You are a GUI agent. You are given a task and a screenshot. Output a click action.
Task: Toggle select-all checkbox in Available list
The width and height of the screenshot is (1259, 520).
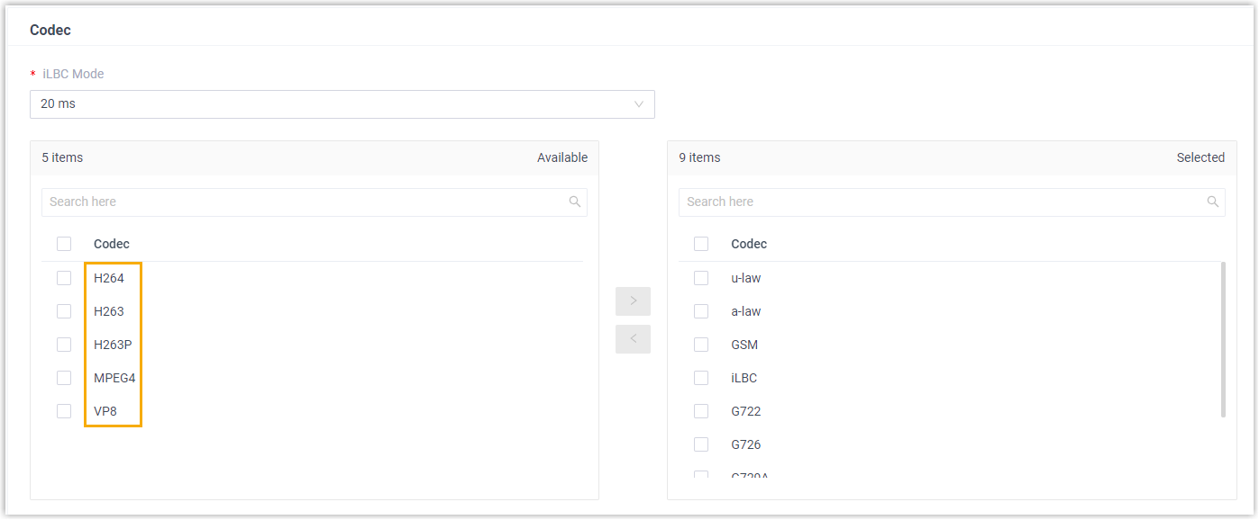tap(64, 244)
